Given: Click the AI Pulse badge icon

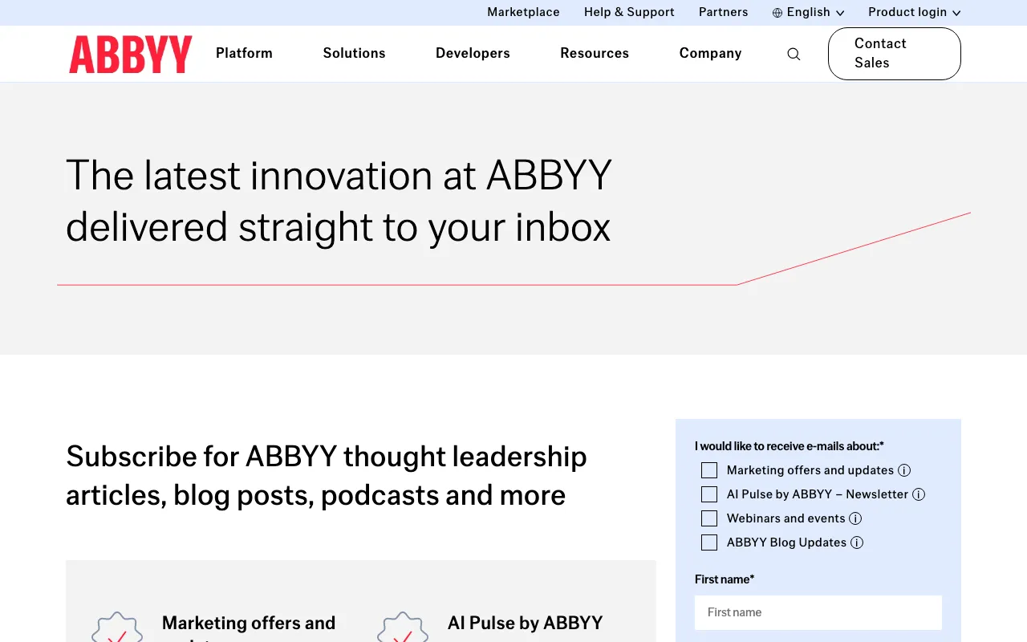Looking at the screenshot, I should (x=403, y=628).
